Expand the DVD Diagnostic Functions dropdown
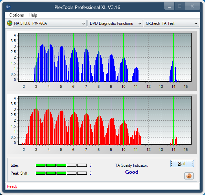The height and width of the screenshot is (195, 205). pos(115,23)
